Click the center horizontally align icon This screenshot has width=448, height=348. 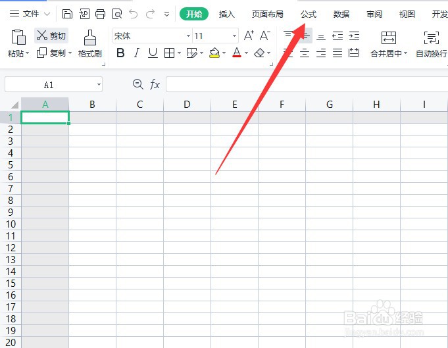point(305,53)
